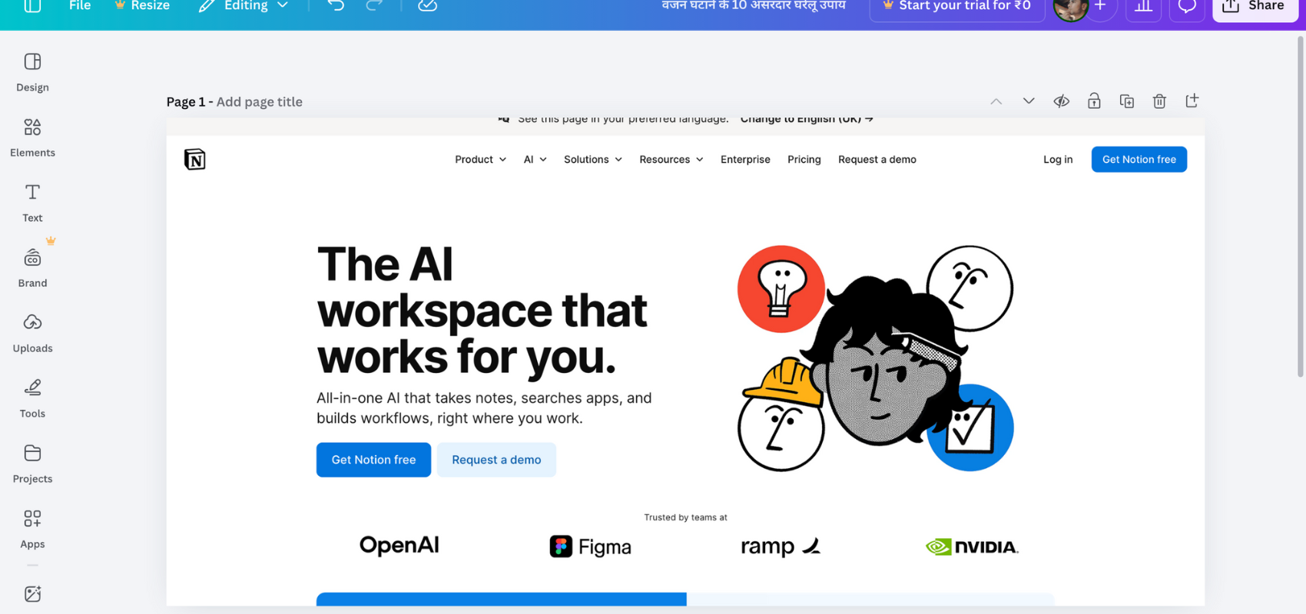Open the Editing mode dropdown
Viewport: 1306px width, 614px height.
pyautogui.click(x=244, y=6)
